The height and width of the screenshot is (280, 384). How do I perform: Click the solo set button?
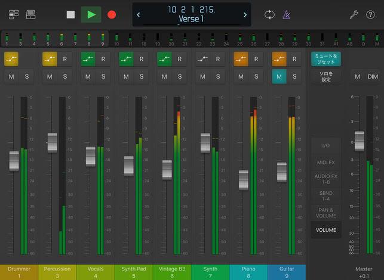[326, 76]
